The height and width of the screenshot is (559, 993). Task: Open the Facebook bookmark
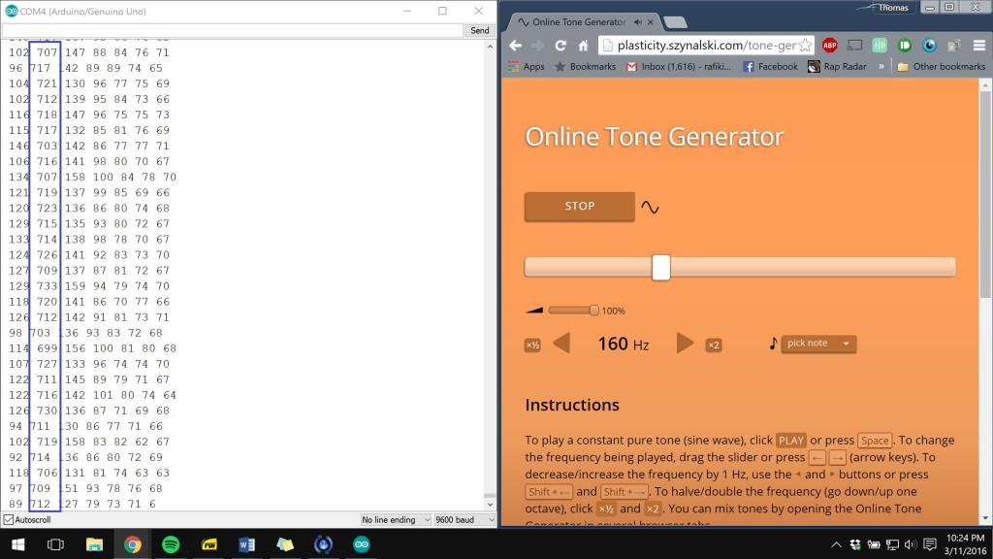click(x=770, y=67)
